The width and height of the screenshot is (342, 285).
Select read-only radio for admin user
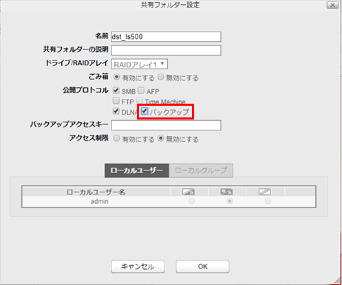pyautogui.click(x=192, y=201)
